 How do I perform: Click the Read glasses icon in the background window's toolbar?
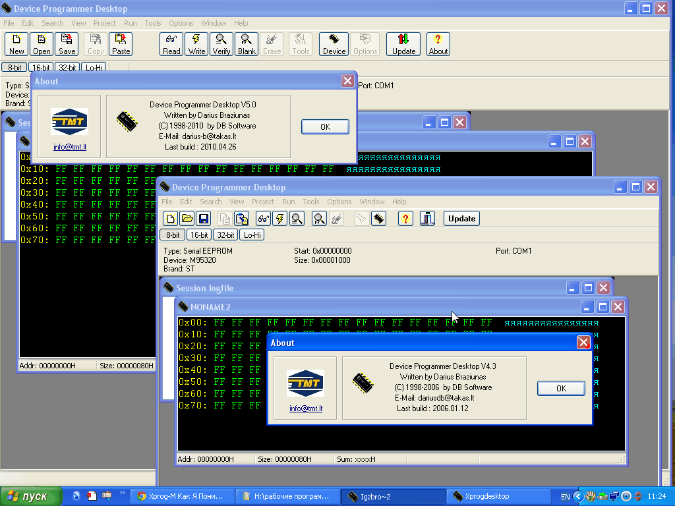(171, 44)
